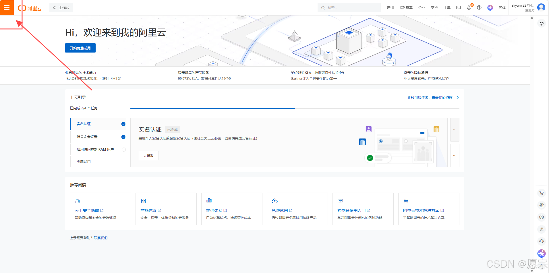Click the 去修改 button
This screenshot has width=549, height=273.
(149, 156)
